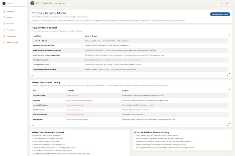Click 'Generated Excel workbooks.' purpose cell
The height and width of the screenshot is (156, 235).
[132, 115]
